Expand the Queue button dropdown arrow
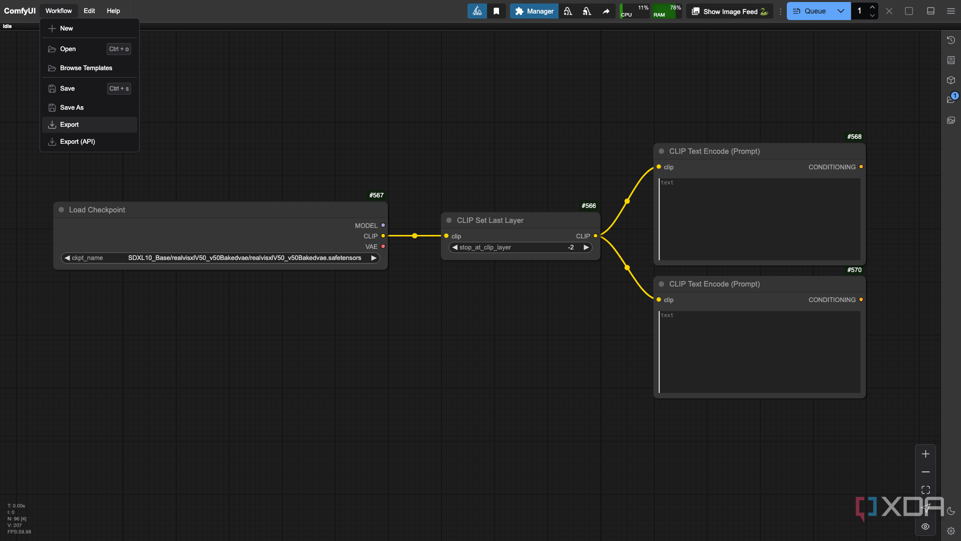 (x=840, y=11)
